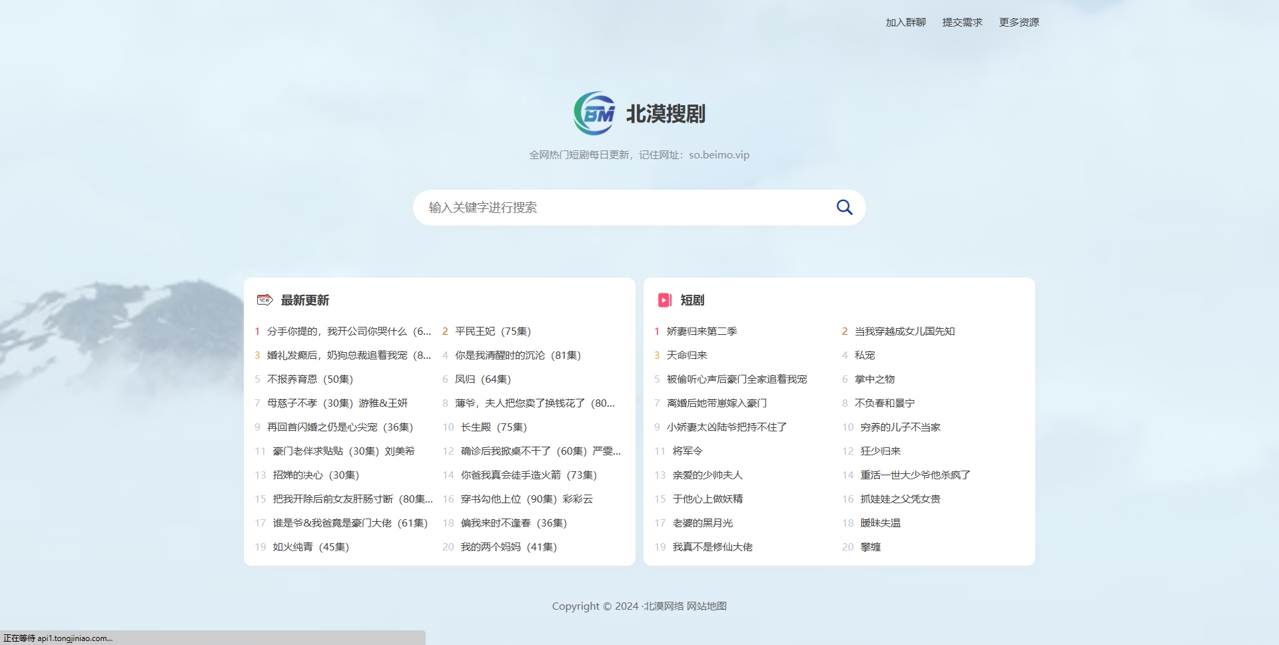Click the 北漠网络 footer link
1279x645 pixels.
(663, 606)
